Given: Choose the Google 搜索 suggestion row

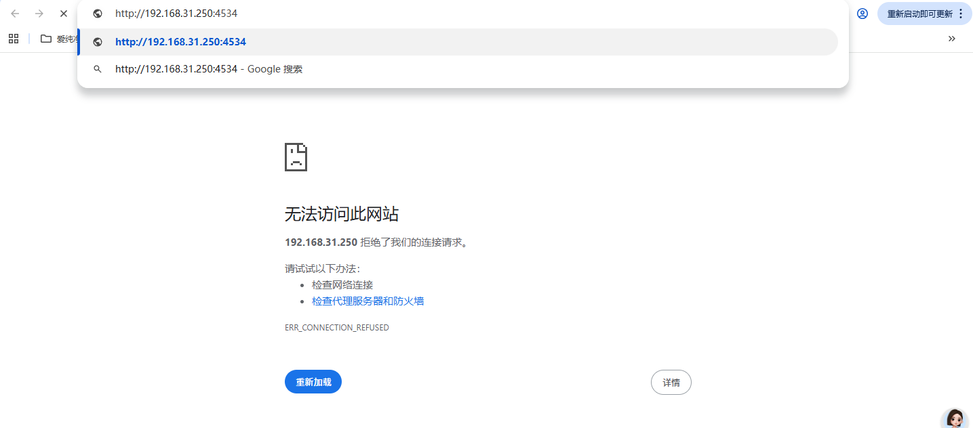Looking at the screenshot, I should point(458,69).
